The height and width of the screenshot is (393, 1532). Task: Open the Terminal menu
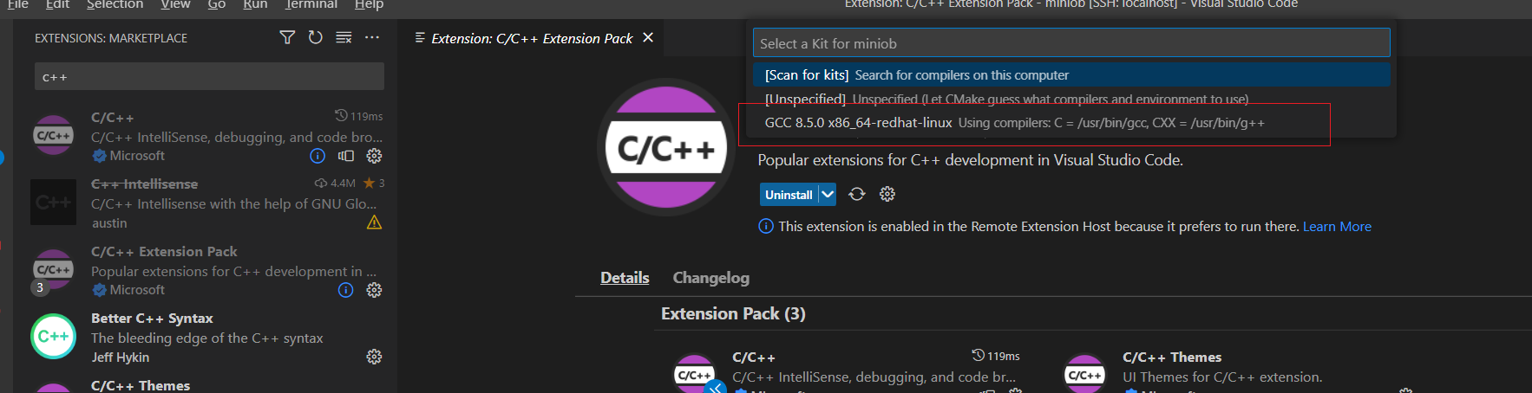pyautogui.click(x=311, y=5)
